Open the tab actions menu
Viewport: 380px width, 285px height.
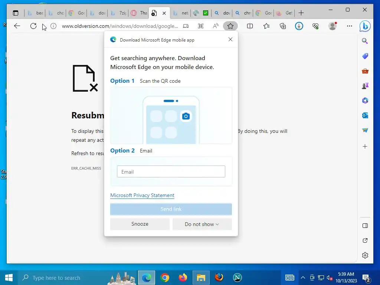(x=16, y=13)
